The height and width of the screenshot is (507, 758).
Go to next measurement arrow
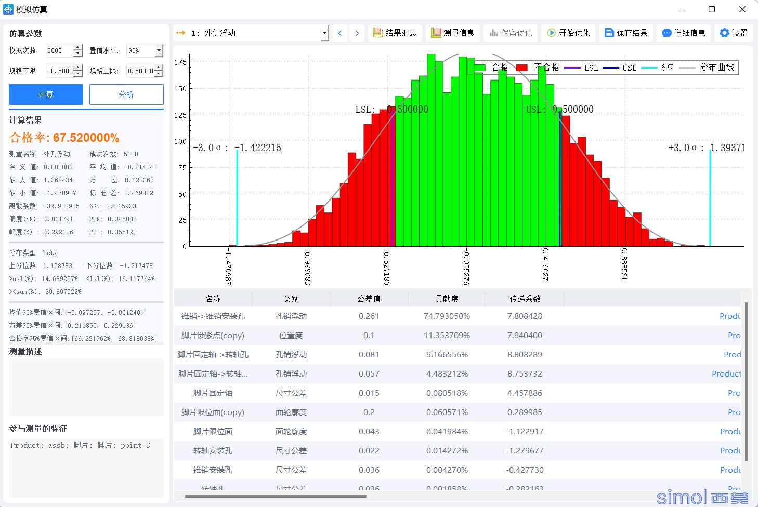pyautogui.click(x=357, y=33)
